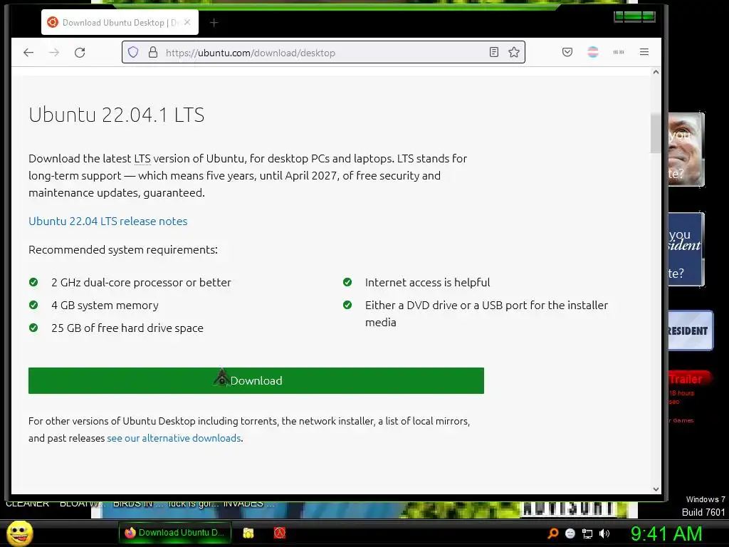Save page to Pocket
Screen dimensions: 729x547
(567, 52)
